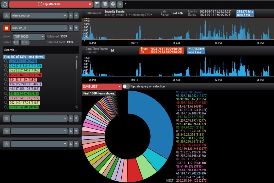Open the empty dropdown beside star icon
Image resolution: width=274 pixels, height=183 pixels.
39,144
